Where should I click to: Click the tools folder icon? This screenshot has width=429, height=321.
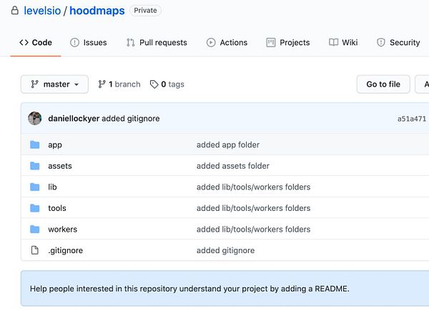pyautogui.click(x=34, y=209)
